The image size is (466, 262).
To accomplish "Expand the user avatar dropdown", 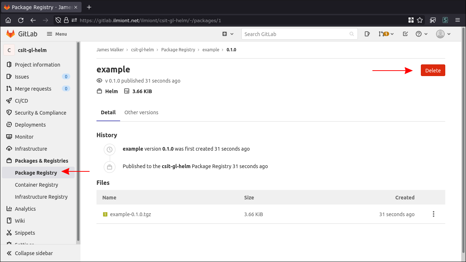I will [x=443, y=34].
